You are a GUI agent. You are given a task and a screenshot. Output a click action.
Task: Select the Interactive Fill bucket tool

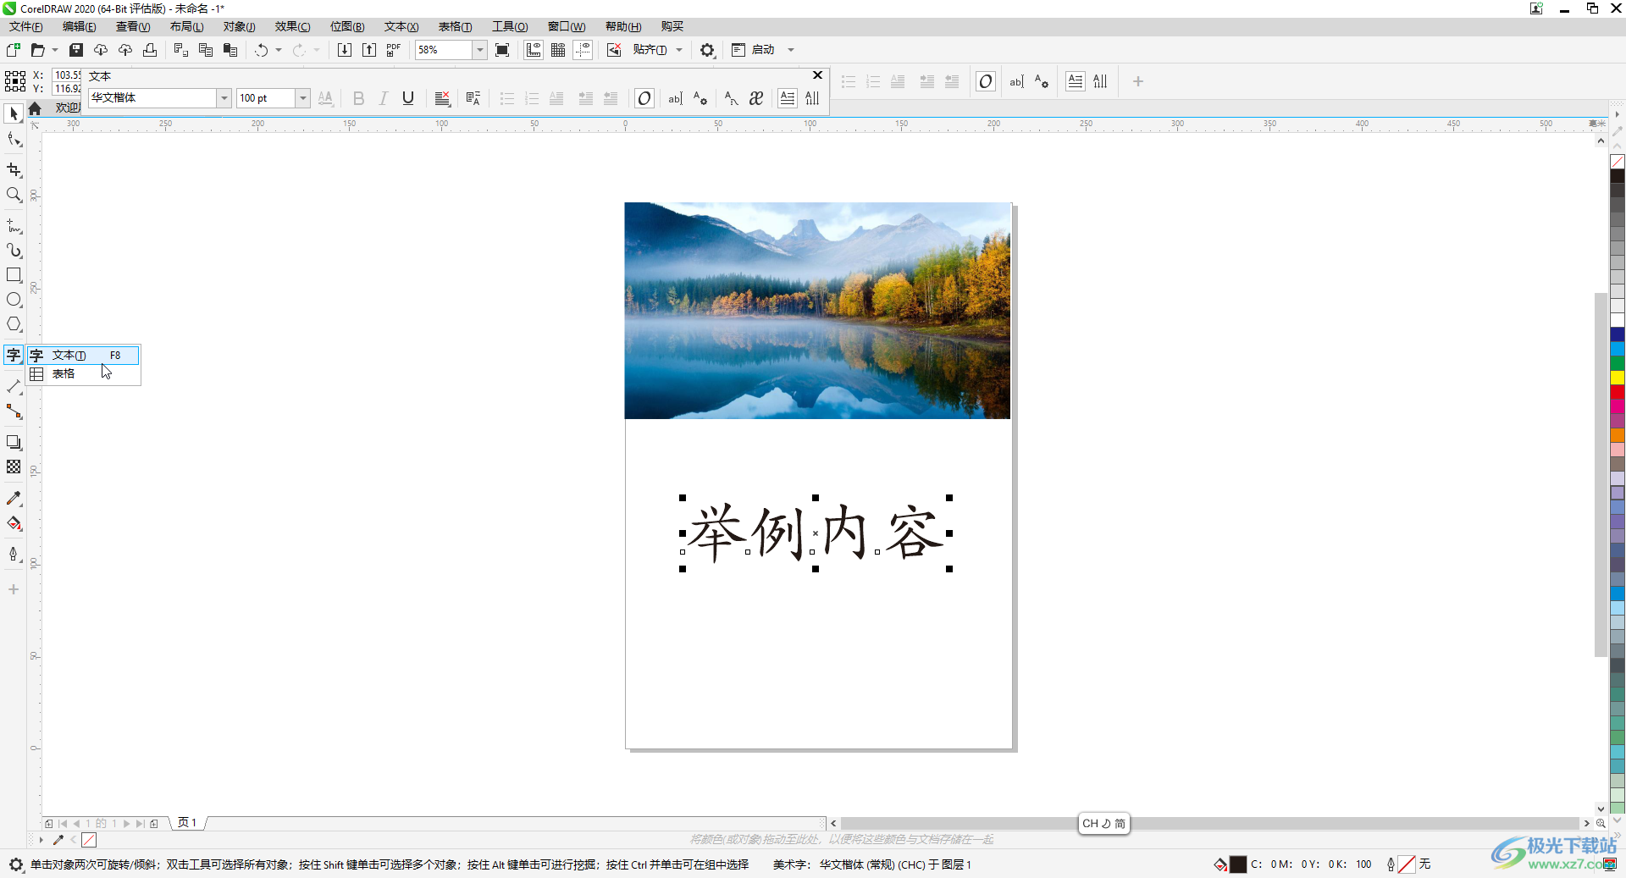point(14,523)
